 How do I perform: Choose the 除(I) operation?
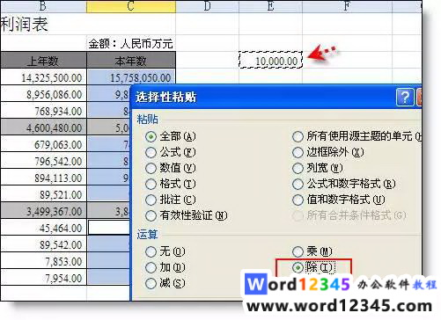tap(312, 267)
